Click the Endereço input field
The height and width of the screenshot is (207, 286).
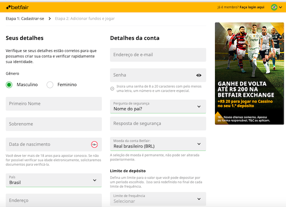[54, 200]
